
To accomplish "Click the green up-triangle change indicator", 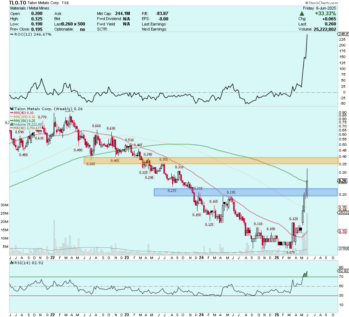I will pyautogui.click(x=302, y=14).
